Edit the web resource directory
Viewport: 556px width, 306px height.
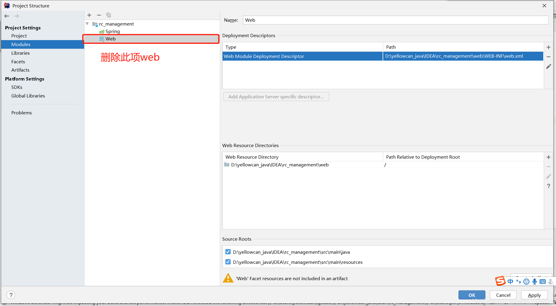(549, 176)
